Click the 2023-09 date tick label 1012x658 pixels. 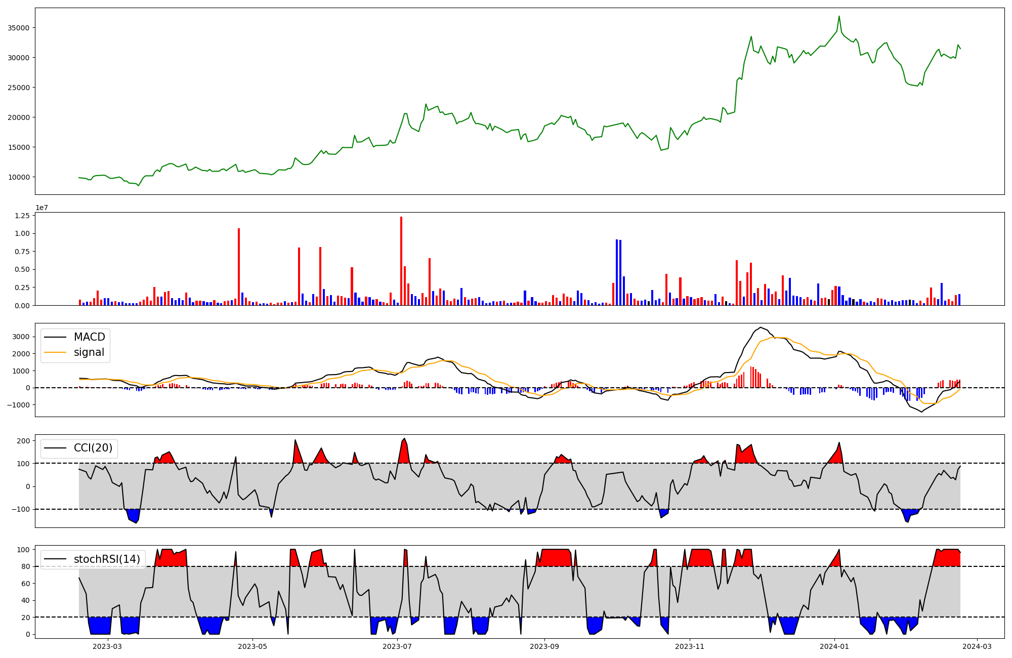544,646
